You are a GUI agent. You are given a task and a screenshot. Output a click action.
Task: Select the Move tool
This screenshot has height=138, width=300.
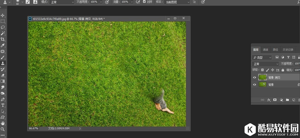coord(3,15)
